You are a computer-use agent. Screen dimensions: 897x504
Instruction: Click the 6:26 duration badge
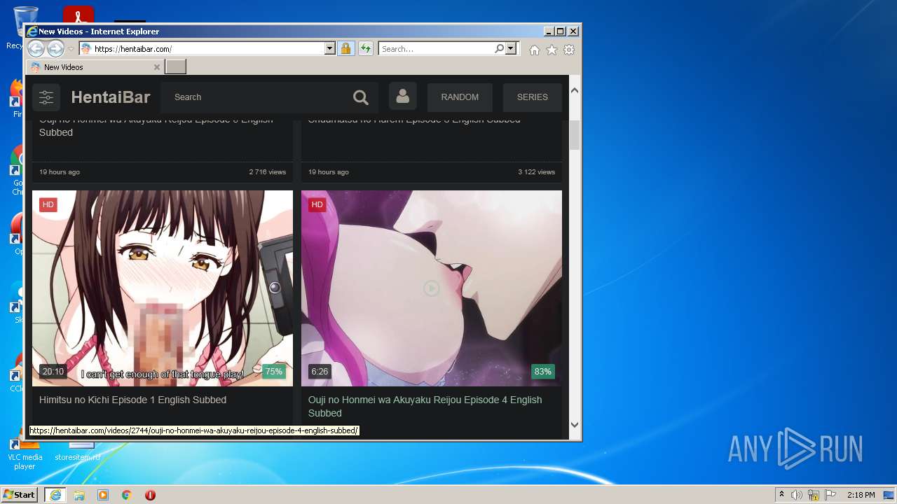[x=320, y=372]
